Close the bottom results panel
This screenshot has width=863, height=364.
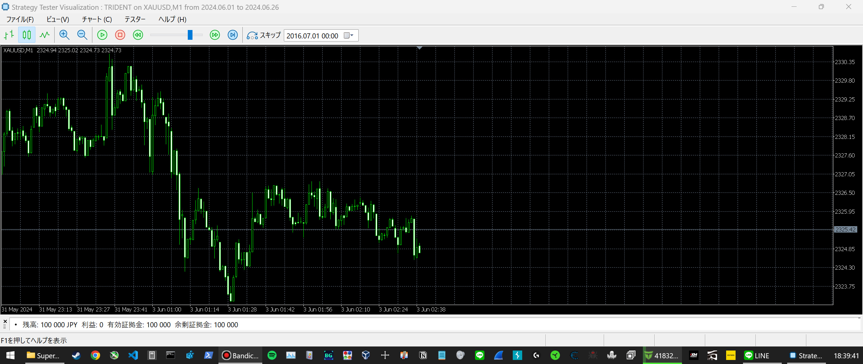(x=5, y=321)
